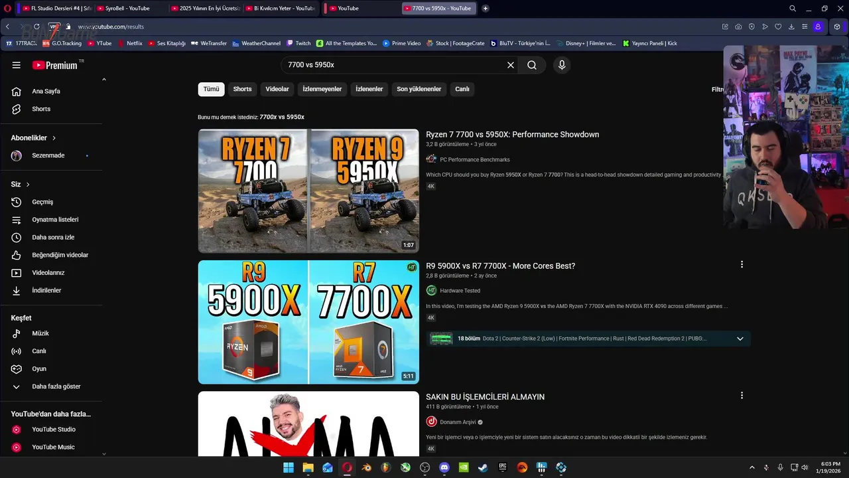This screenshot has width=849, height=478.
Task: Clear the search box with the X
Action: click(511, 65)
